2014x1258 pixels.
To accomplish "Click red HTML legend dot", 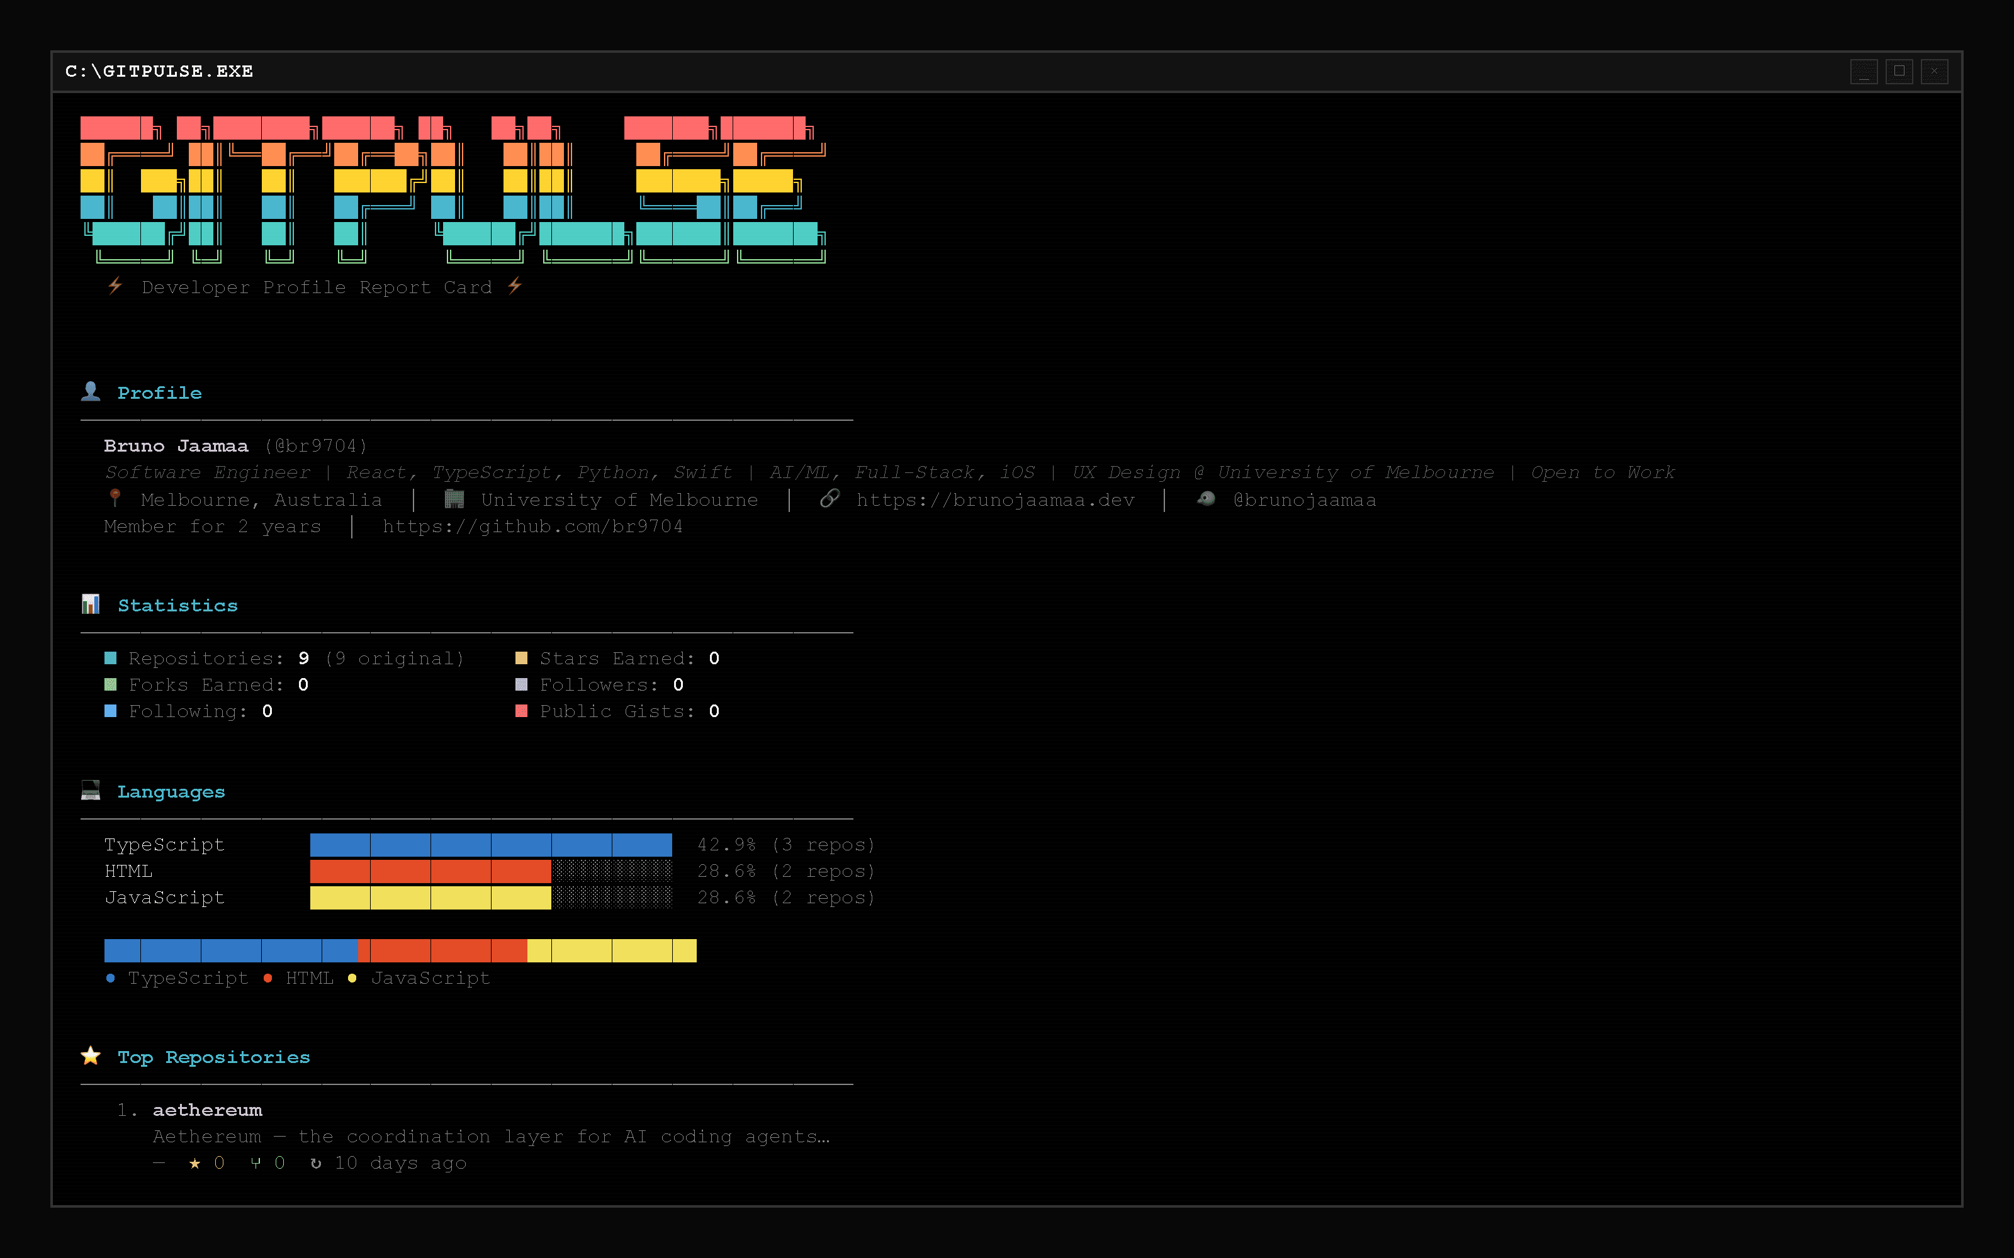I will (268, 979).
